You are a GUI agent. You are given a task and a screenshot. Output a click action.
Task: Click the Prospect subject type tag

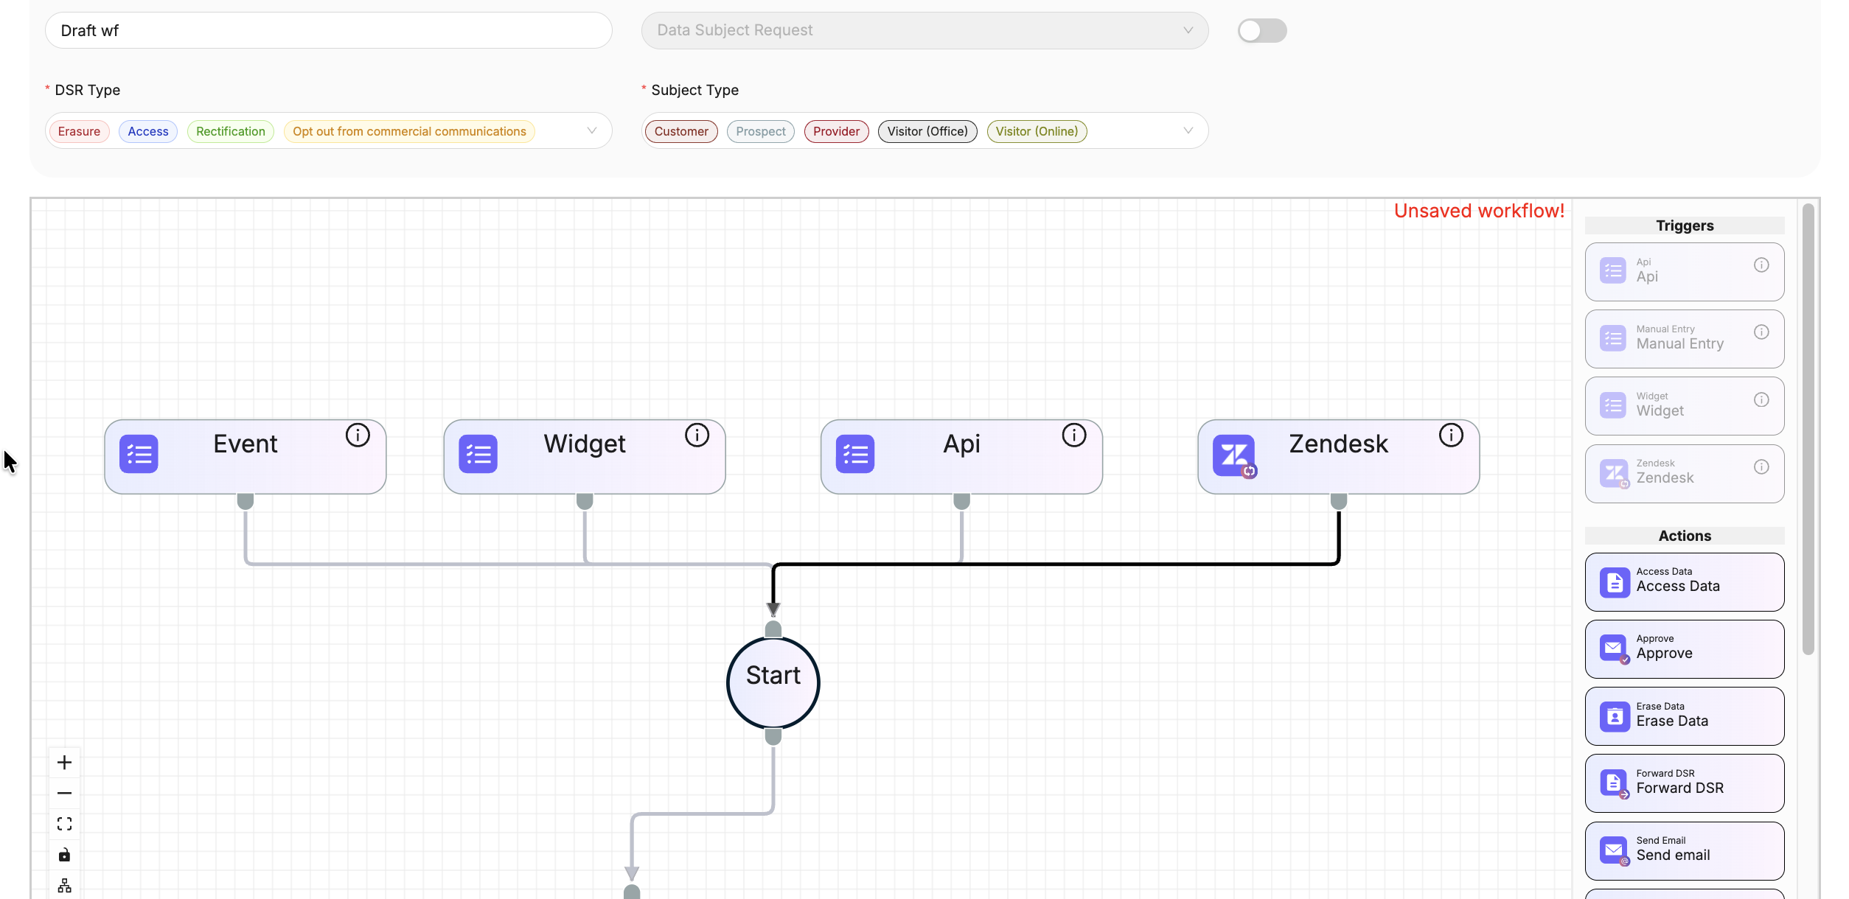pyautogui.click(x=761, y=131)
